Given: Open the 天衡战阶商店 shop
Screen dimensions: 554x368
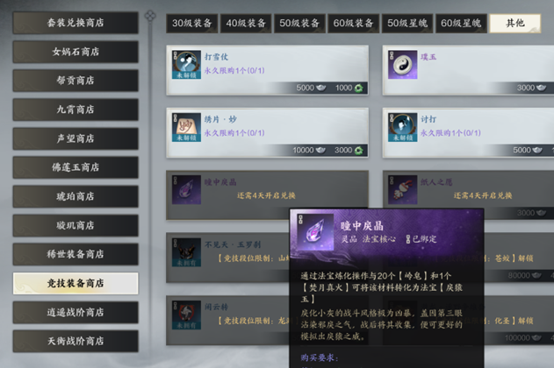Looking at the screenshot, I should (76, 341).
